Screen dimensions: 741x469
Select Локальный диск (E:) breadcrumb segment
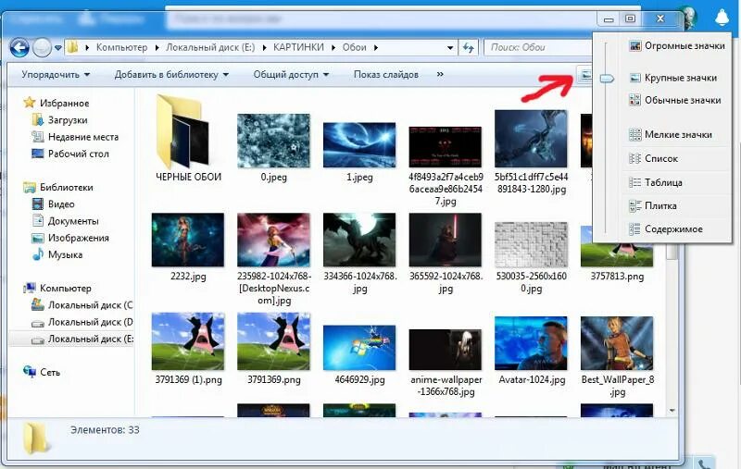(x=210, y=48)
